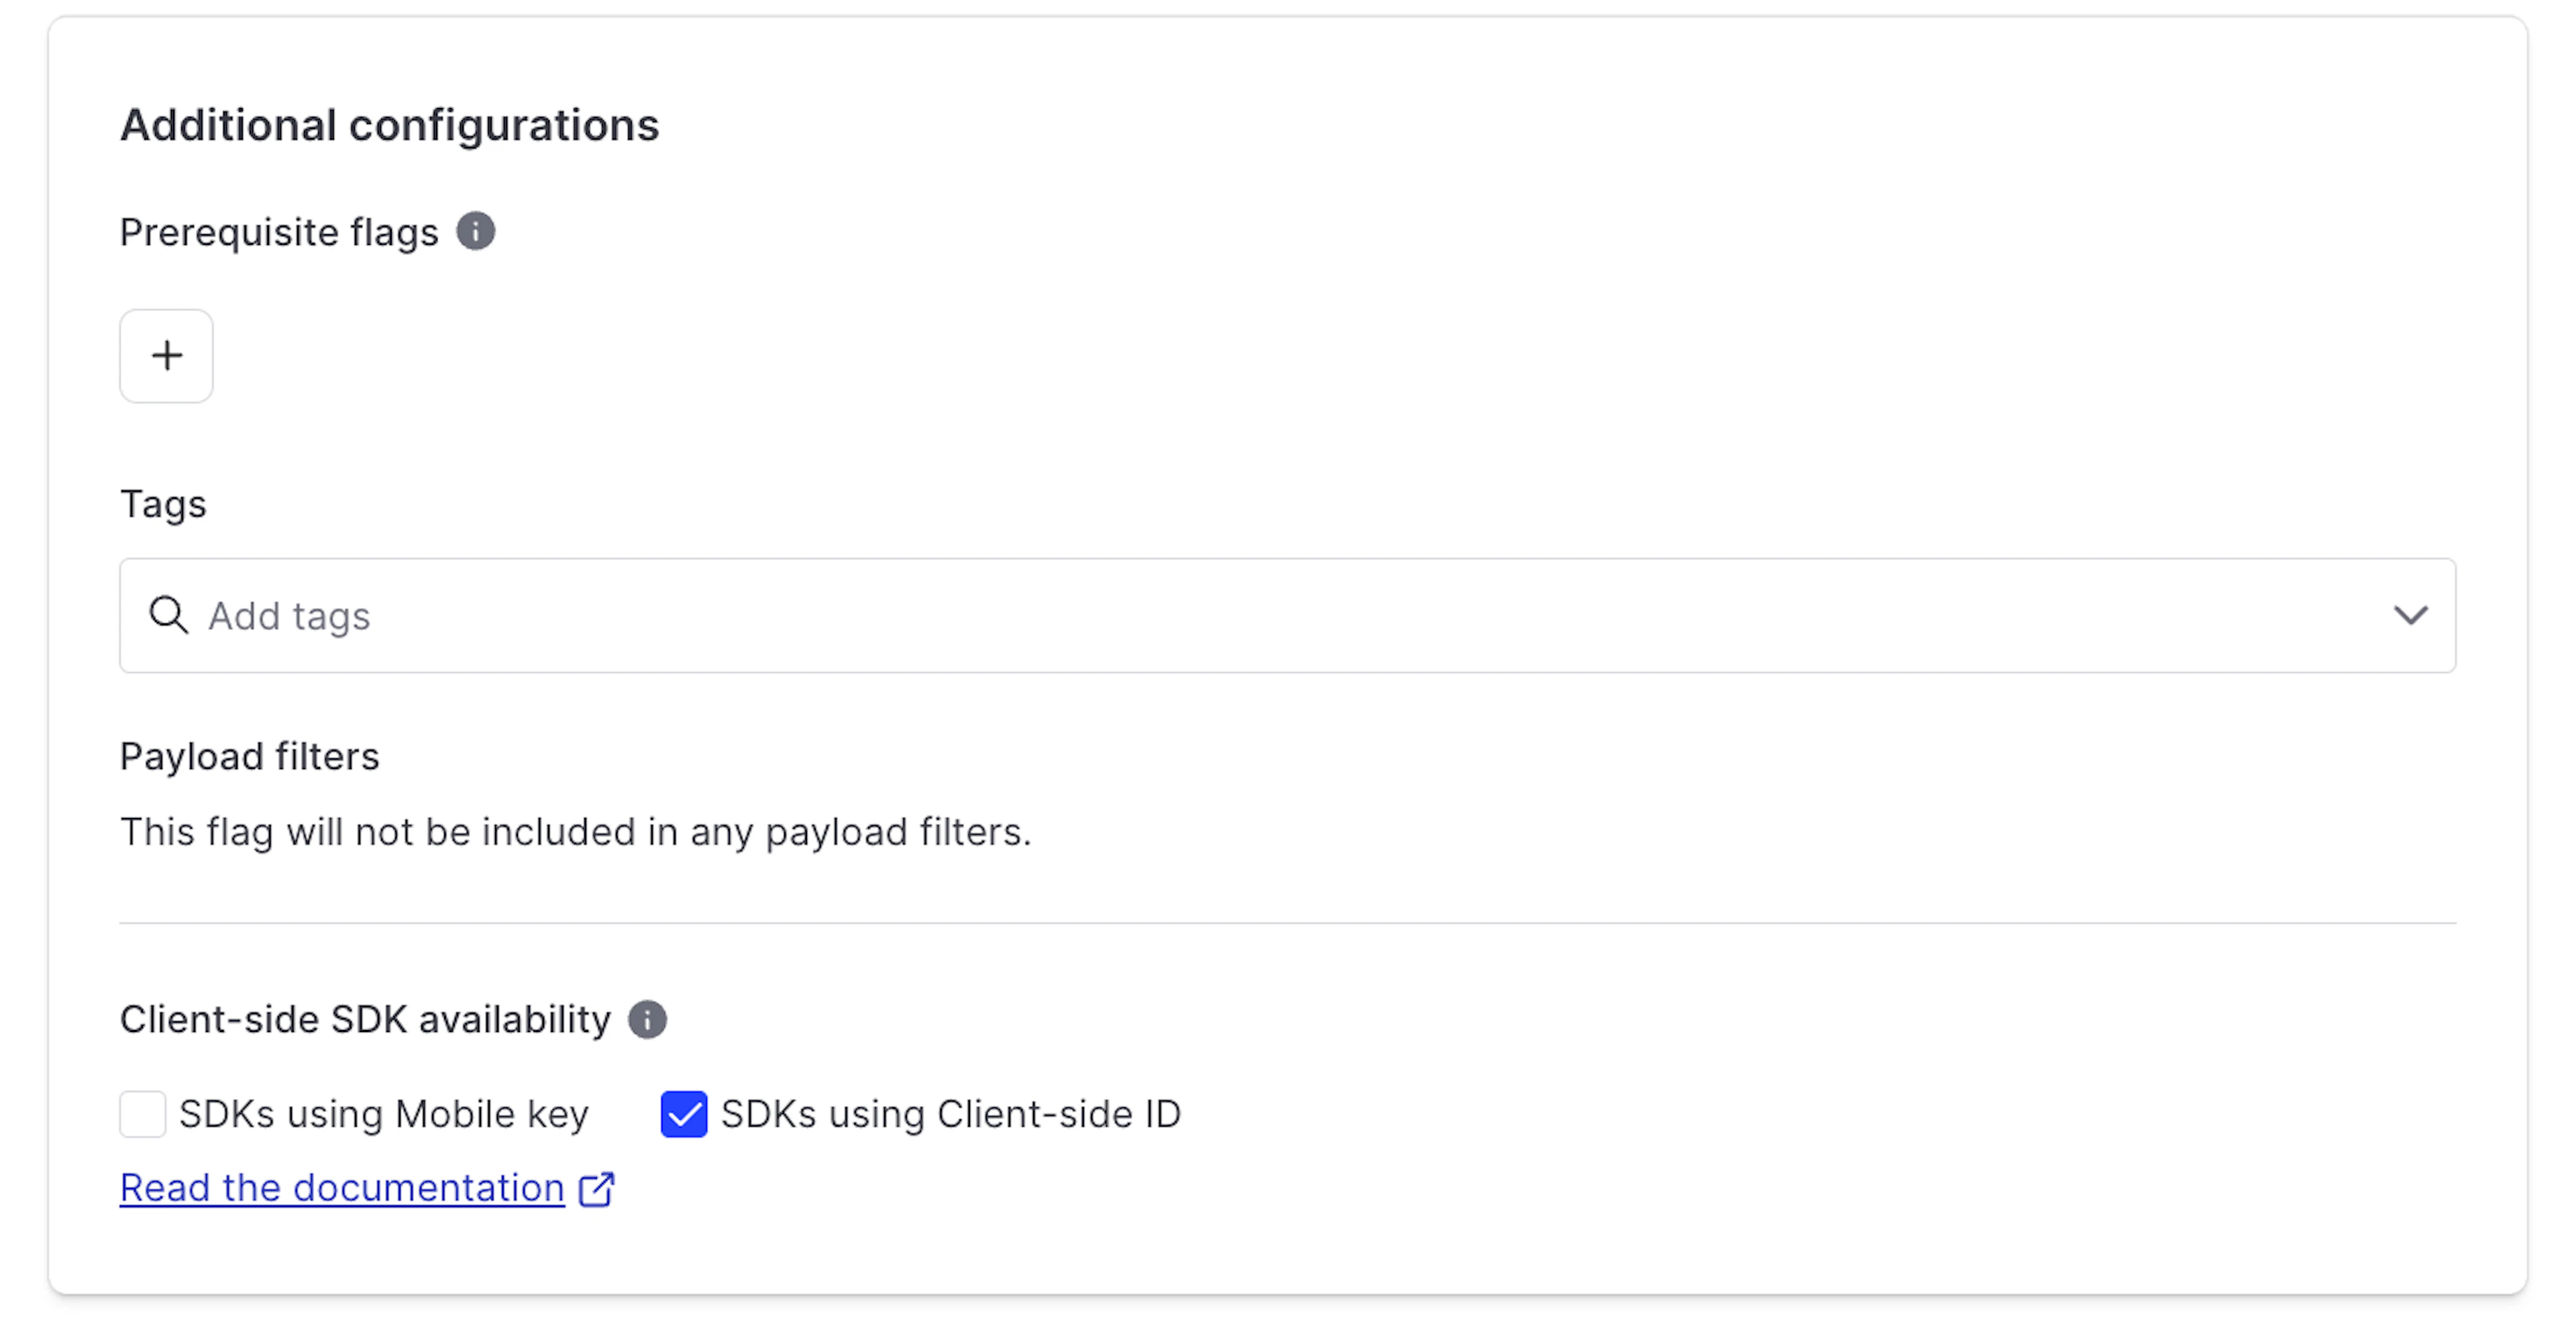The height and width of the screenshot is (1336, 2576).
Task: Focus the Add tags search field
Action: click(x=1200, y=616)
